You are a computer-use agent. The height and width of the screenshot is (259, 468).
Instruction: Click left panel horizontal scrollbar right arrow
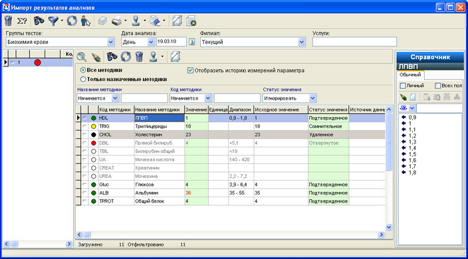(x=69, y=244)
